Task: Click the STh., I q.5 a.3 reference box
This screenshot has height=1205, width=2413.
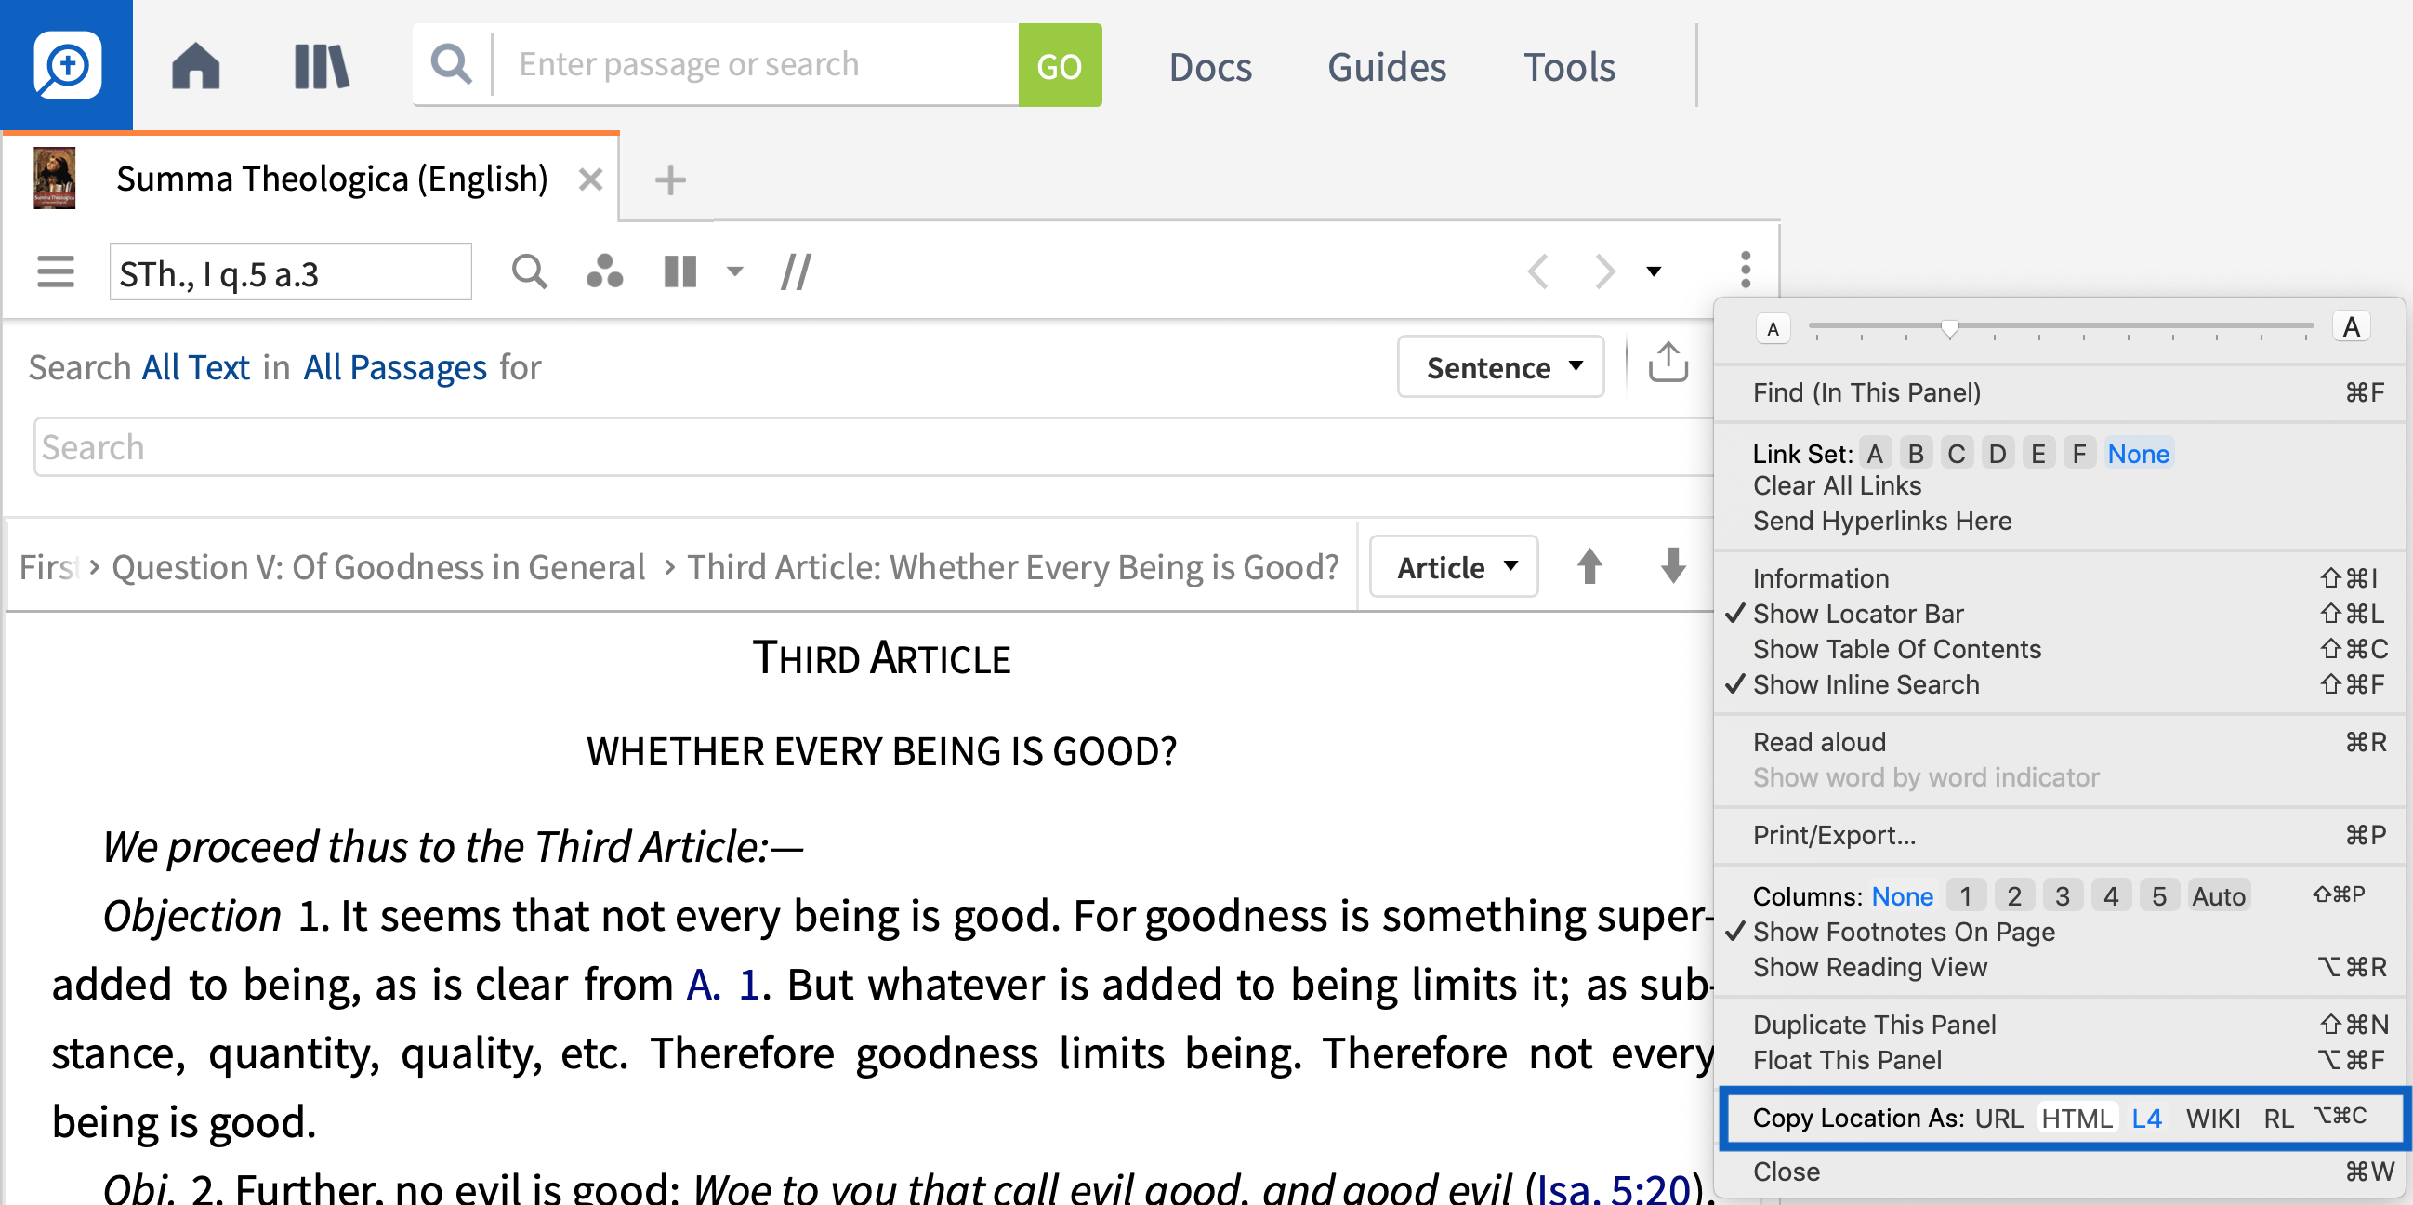Action: coord(290,272)
